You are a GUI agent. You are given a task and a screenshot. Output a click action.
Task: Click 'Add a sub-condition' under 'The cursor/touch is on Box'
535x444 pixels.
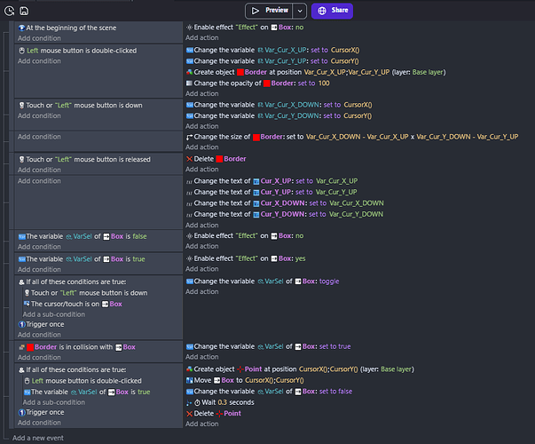(x=54, y=314)
